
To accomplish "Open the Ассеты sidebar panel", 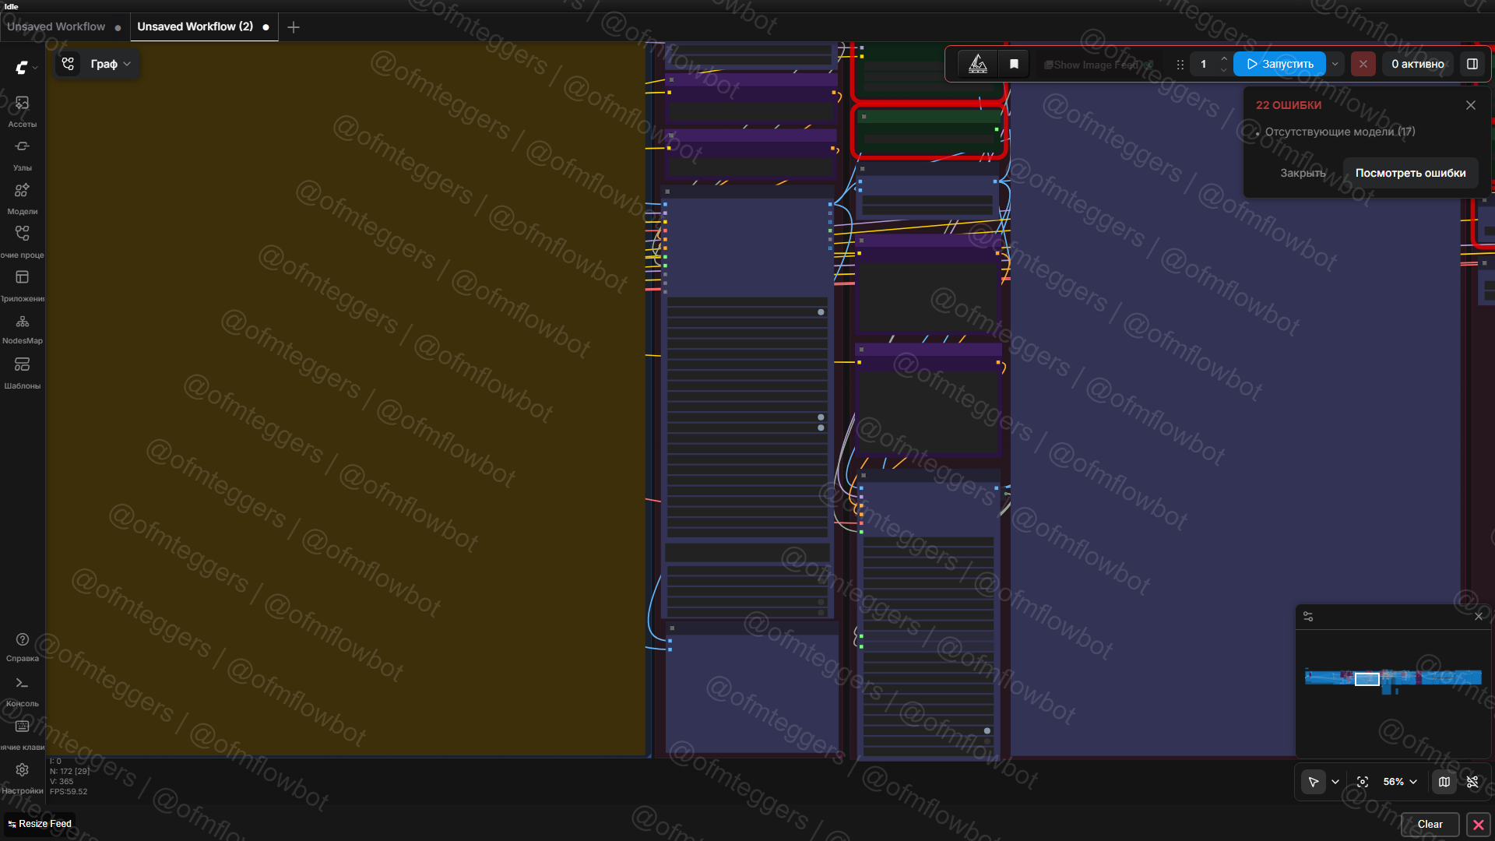I will coord(22,111).
